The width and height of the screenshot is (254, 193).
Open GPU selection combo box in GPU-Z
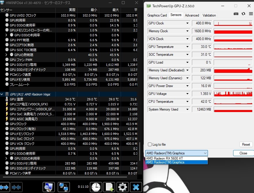[x=177, y=153]
